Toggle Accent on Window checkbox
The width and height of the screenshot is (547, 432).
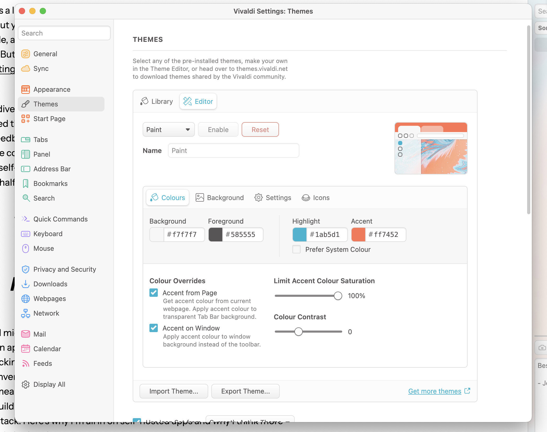coord(154,328)
